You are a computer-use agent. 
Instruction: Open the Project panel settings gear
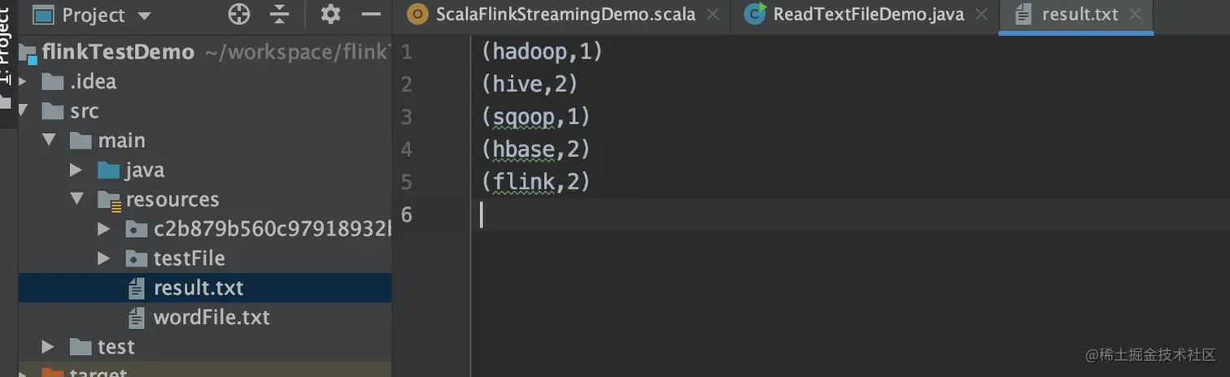(x=330, y=14)
